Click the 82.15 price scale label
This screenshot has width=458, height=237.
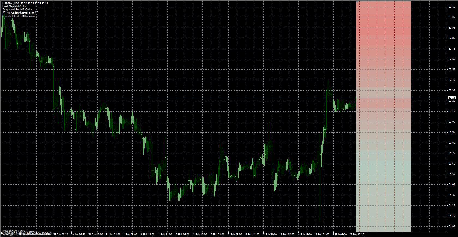pyautogui.click(x=452, y=111)
